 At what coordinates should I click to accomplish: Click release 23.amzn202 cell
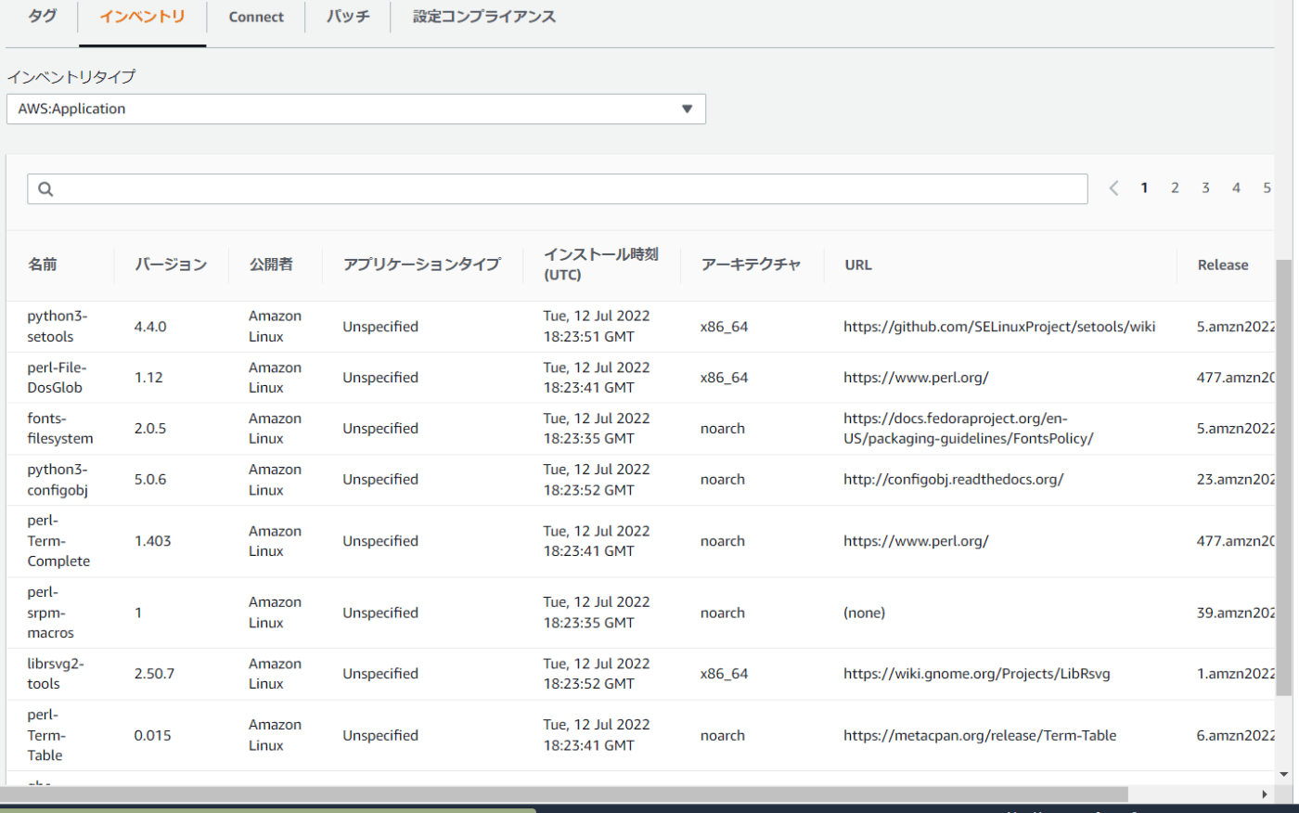click(1236, 480)
